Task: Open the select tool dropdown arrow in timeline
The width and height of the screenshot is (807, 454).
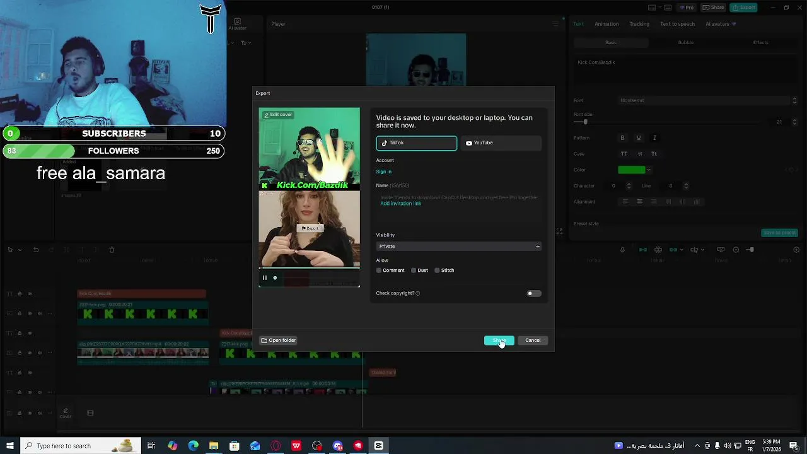Action: pos(20,250)
